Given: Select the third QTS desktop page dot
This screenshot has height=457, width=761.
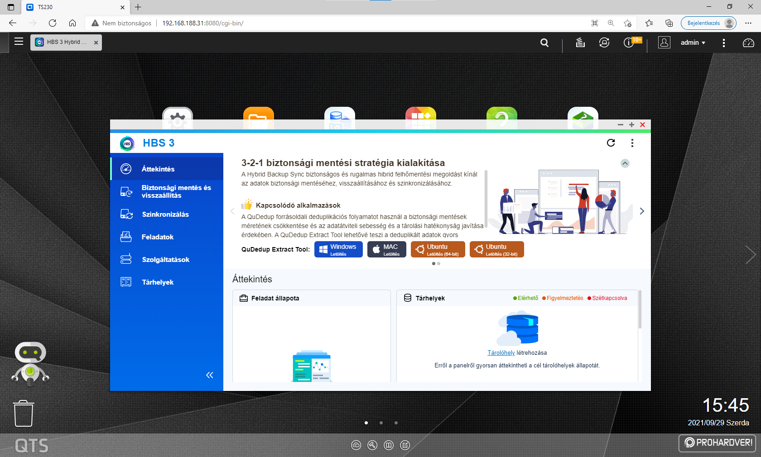Looking at the screenshot, I should point(396,423).
